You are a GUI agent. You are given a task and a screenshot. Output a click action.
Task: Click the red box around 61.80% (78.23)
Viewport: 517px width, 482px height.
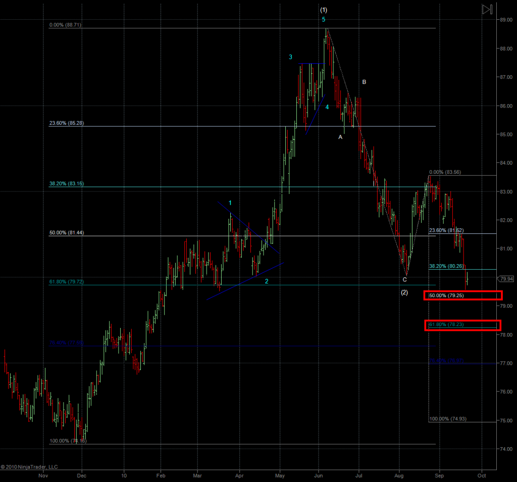462,325
